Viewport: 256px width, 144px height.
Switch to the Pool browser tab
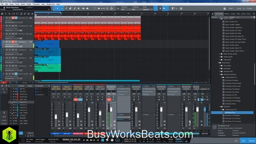coord(248,14)
